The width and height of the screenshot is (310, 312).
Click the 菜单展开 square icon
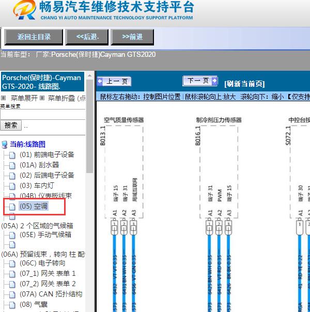coord(4,98)
